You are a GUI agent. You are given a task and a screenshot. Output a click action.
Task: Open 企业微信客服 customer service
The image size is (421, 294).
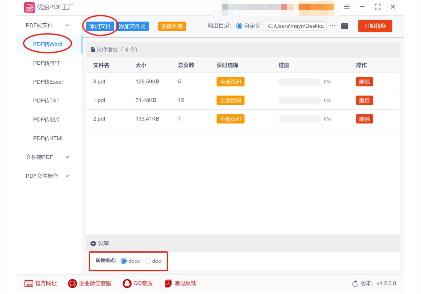(72, 283)
